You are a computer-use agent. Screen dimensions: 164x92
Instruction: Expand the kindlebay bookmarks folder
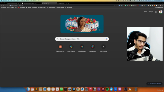34,7
